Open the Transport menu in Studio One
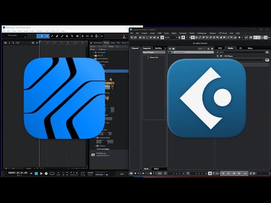Viewport: 271px width, 203px height. (40, 31)
